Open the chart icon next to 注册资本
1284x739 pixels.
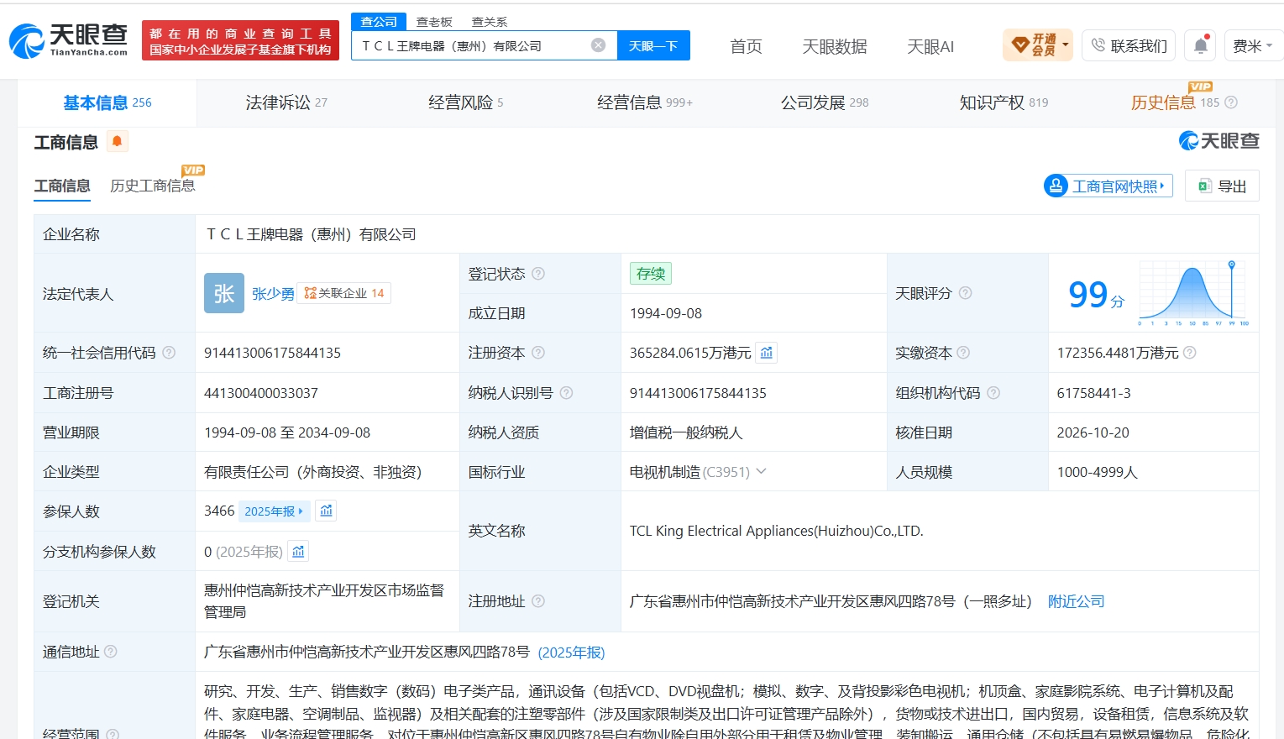click(x=767, y=353)
